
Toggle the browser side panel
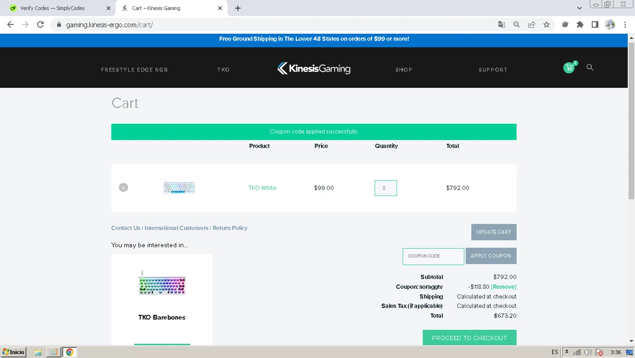coord(595,25)
